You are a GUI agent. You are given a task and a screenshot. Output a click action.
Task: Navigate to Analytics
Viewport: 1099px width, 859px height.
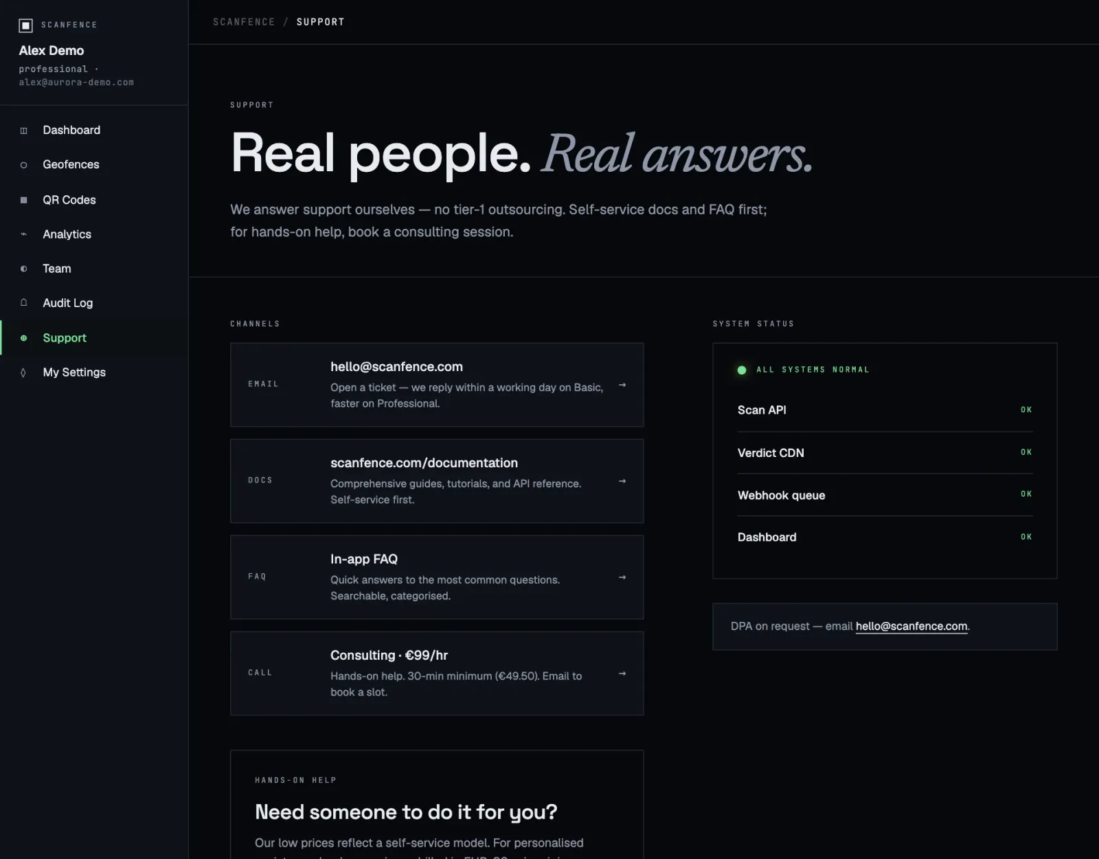pyautogui.click(x=94, y=234)
